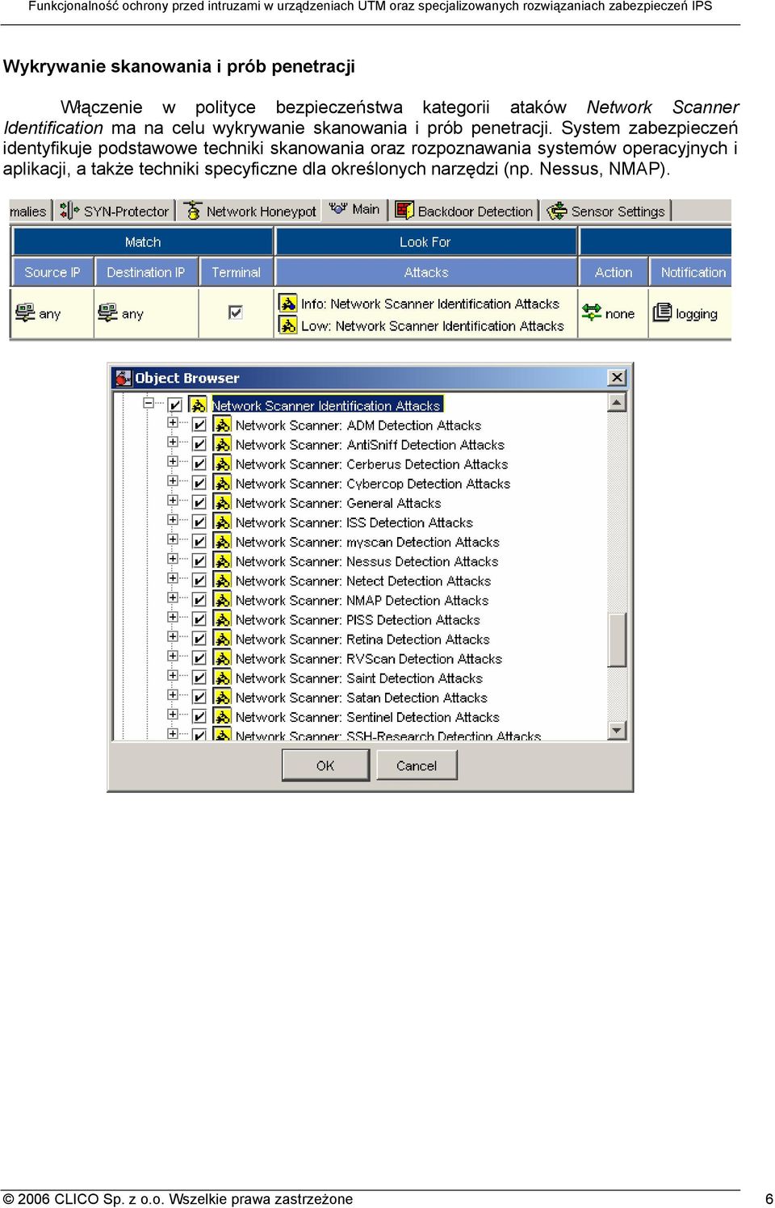Click the logging notification icon
Image resolution: width=775 pixels, height=1208 pixels.
tap(662, 312)
